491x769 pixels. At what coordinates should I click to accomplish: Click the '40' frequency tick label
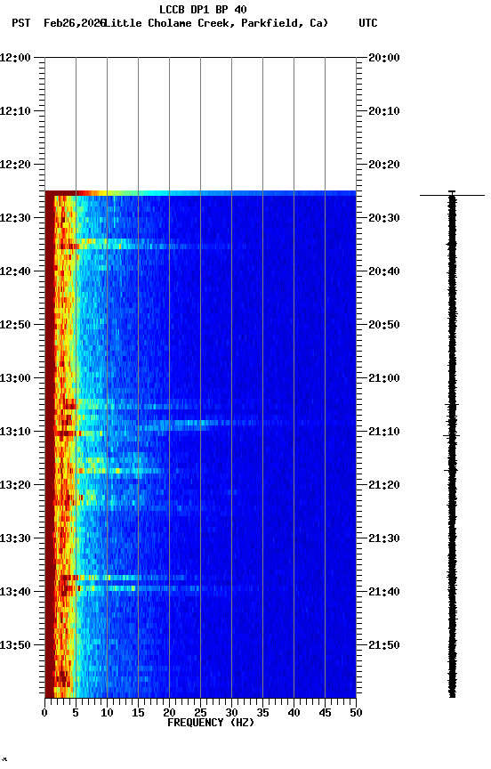[x=294, y=713]
